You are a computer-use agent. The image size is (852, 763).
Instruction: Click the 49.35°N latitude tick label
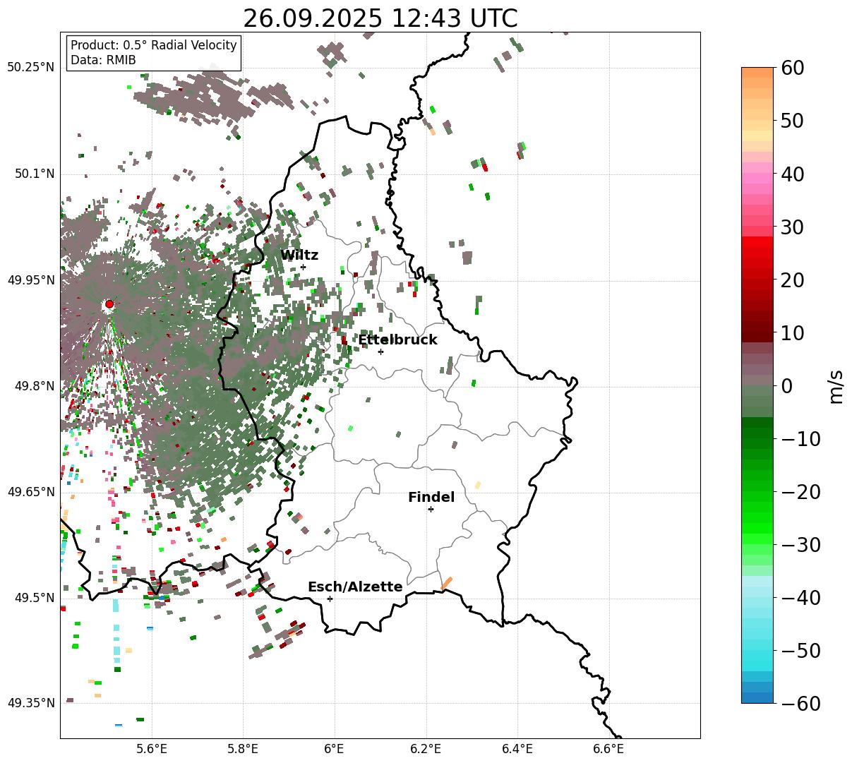[30, 703]
